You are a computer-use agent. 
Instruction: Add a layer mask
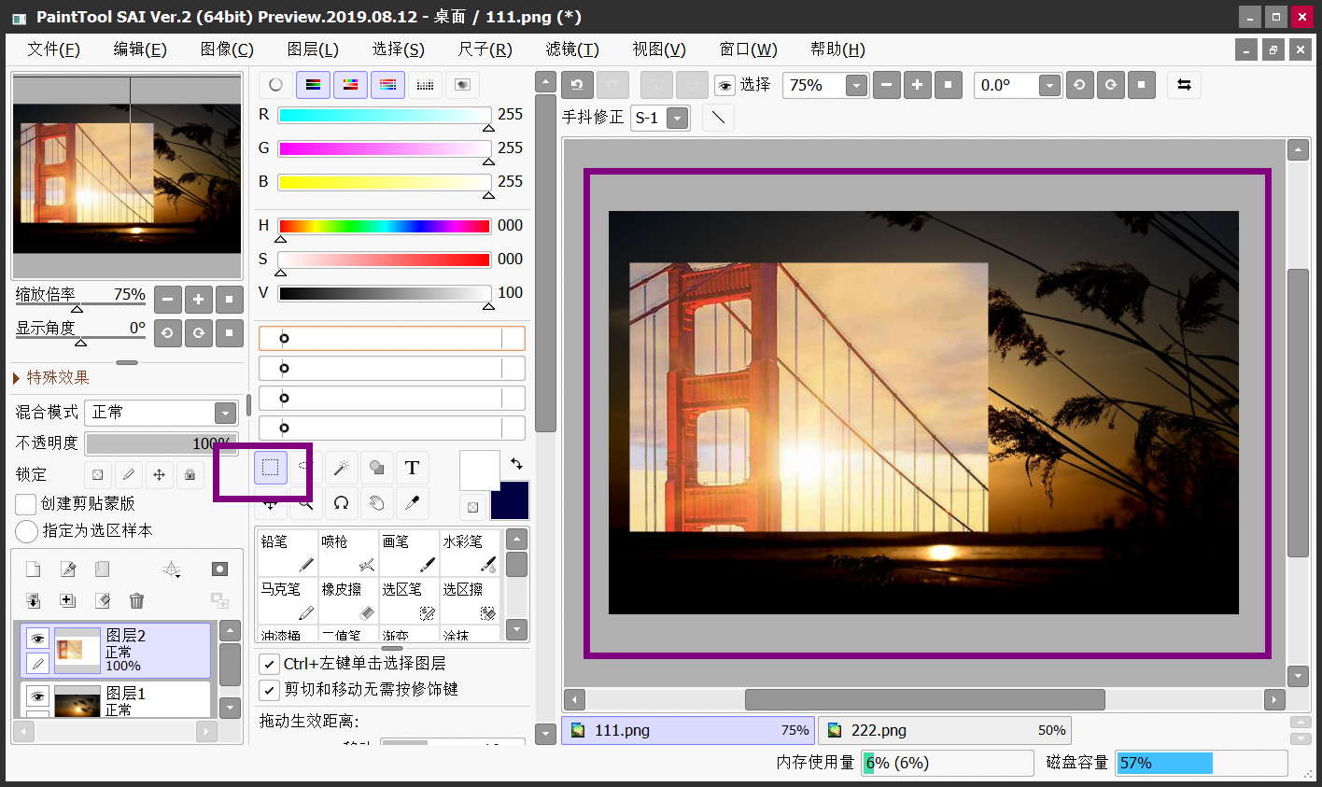219,569
